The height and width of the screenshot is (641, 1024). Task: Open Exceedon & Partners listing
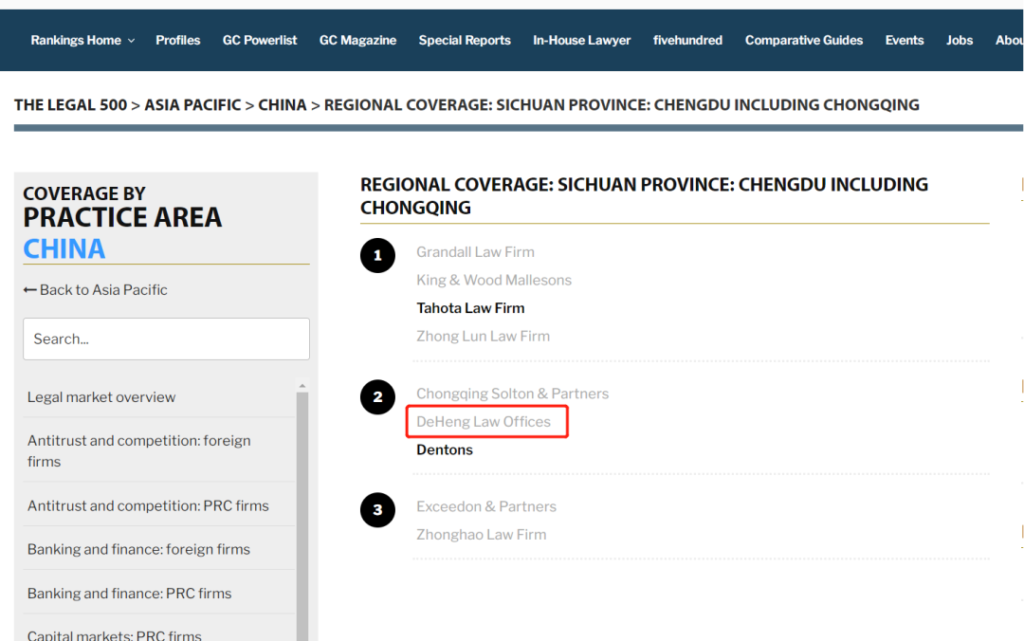(x=486, y=507)
